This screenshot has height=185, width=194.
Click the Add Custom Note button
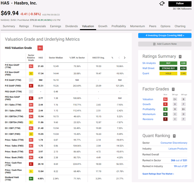pyautogui.click(x=165, y=44)
